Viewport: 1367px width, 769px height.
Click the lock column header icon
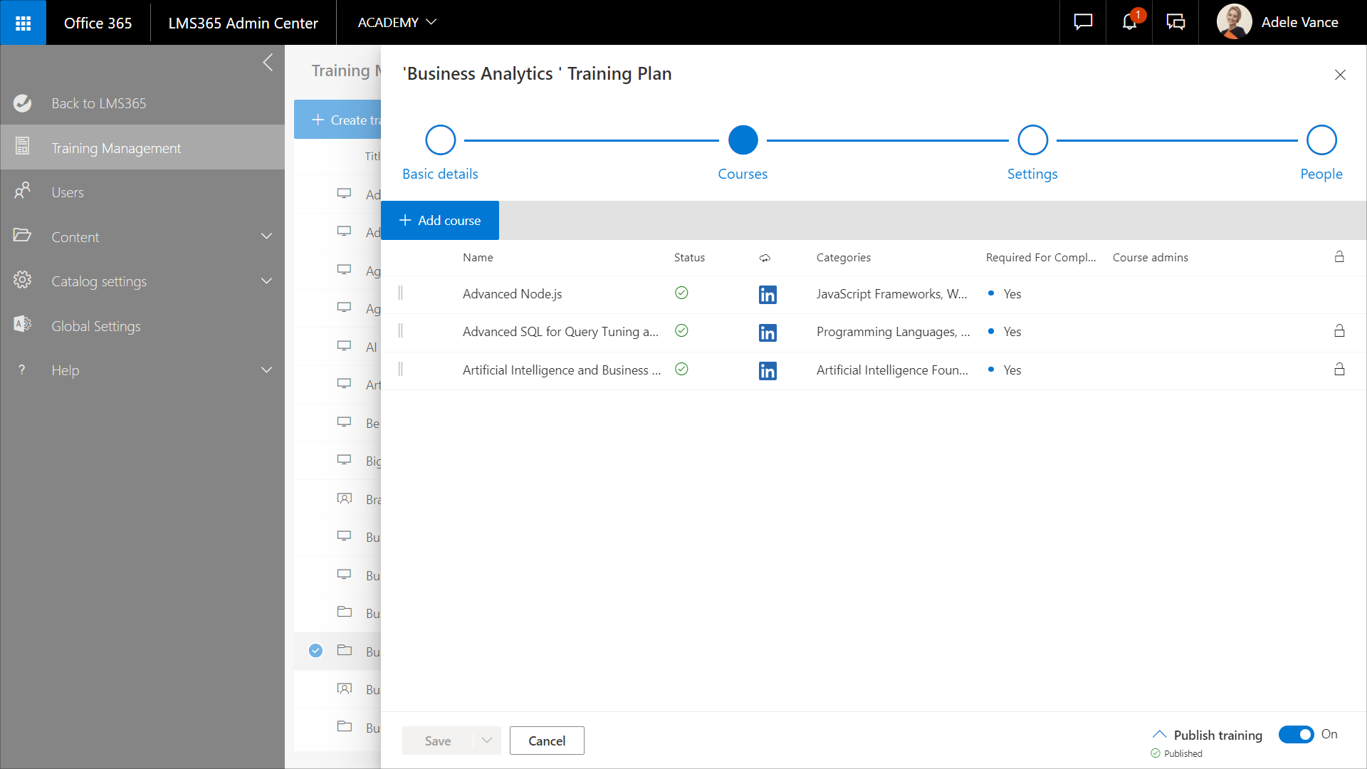(1339, 256)
